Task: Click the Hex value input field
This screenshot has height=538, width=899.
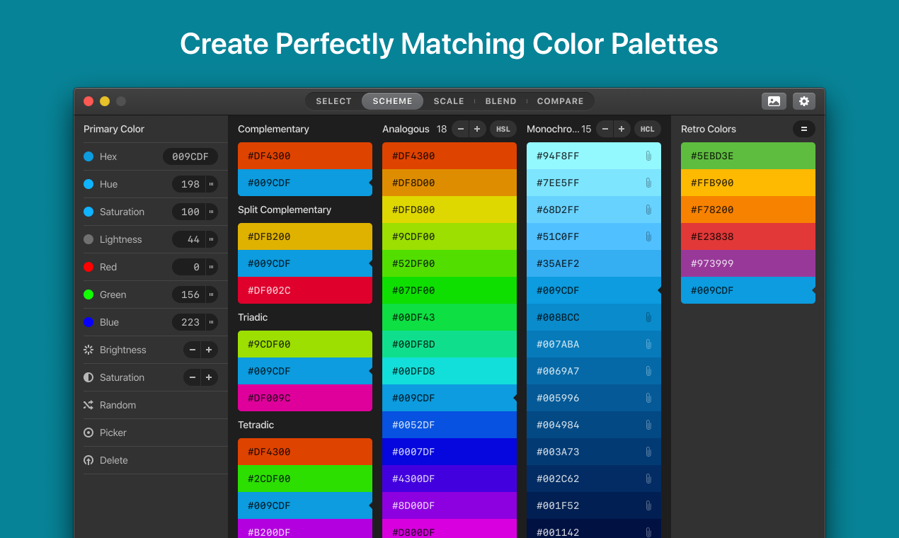Action: click(x=190, y=156)
